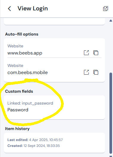This screenshot has width=113, height=157.
Task: Click the first Website field label
Action: 15,46
